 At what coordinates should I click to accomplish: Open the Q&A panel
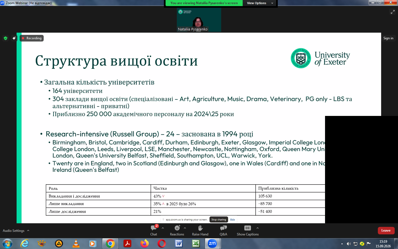click(x=223, y=230)
